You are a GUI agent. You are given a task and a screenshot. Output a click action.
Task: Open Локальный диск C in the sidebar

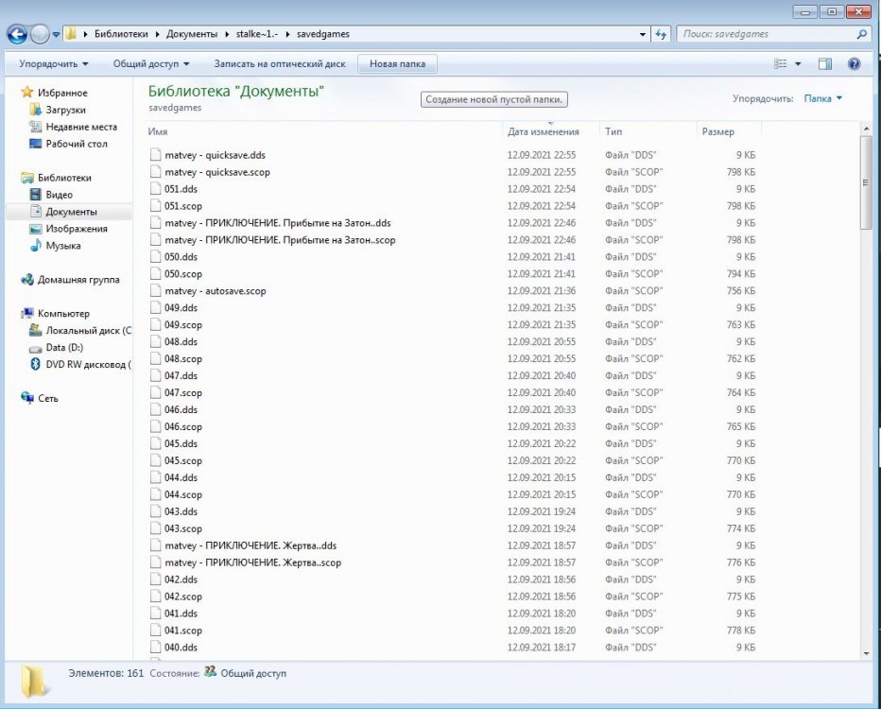pos(80,330)
